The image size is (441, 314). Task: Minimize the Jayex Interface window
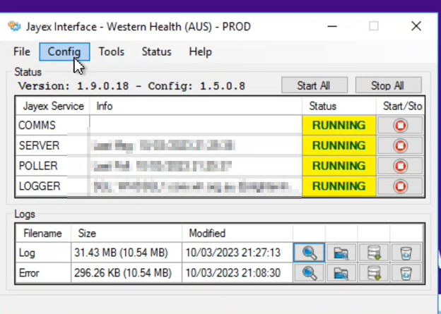click(x=332, y=26)
